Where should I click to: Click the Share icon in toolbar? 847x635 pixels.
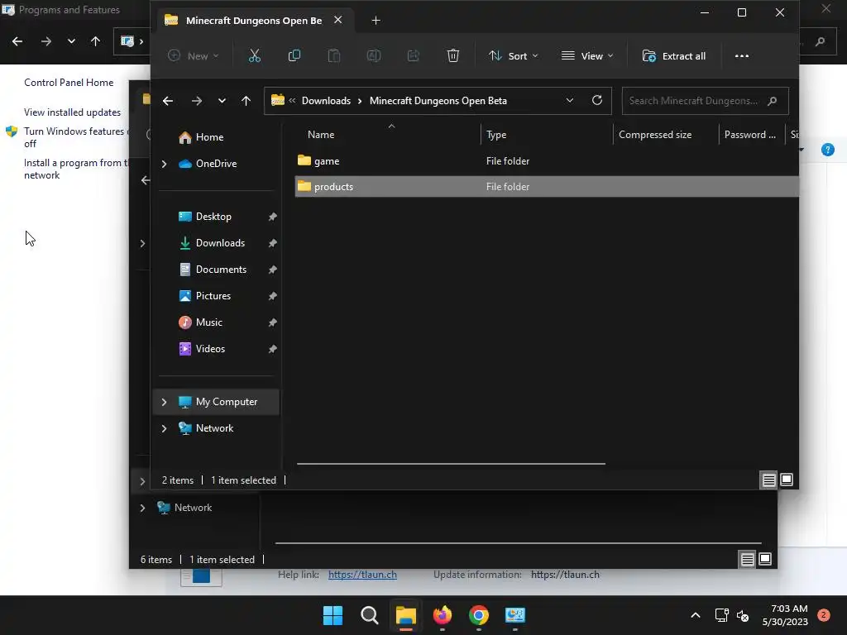414,55
